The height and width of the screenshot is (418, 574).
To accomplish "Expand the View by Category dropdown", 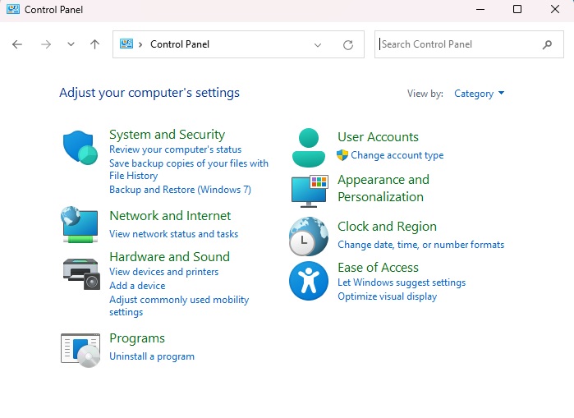I will pos(480,94).
